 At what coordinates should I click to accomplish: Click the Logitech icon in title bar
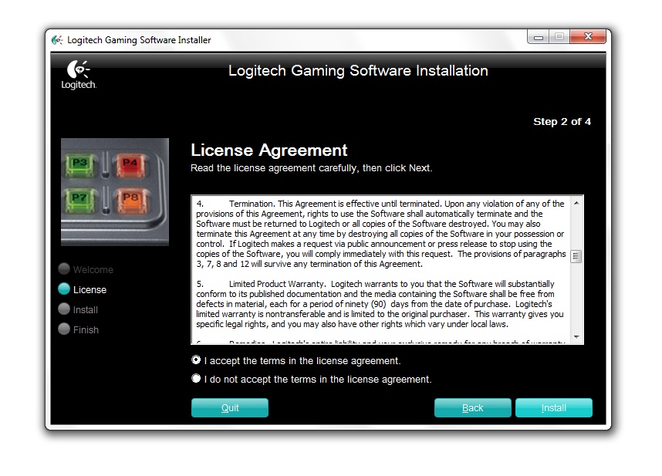click(57, 40)
